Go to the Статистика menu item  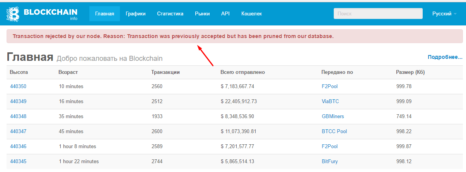click(170, 14)
